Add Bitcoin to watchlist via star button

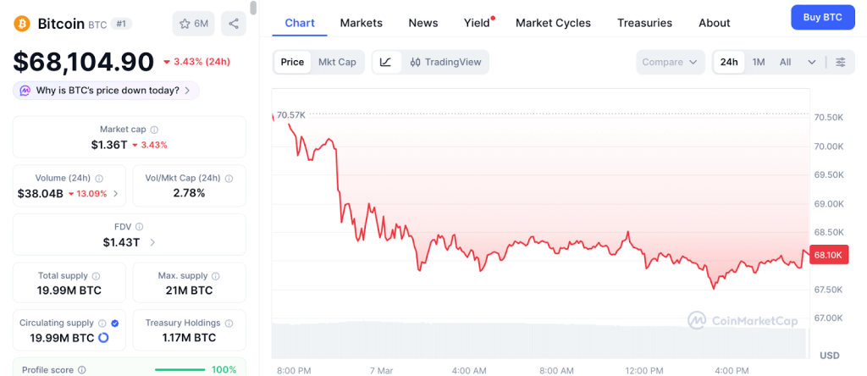(193, 24)
